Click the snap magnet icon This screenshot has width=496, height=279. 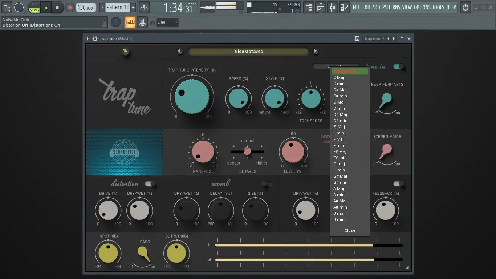click(x=153, y=23)
